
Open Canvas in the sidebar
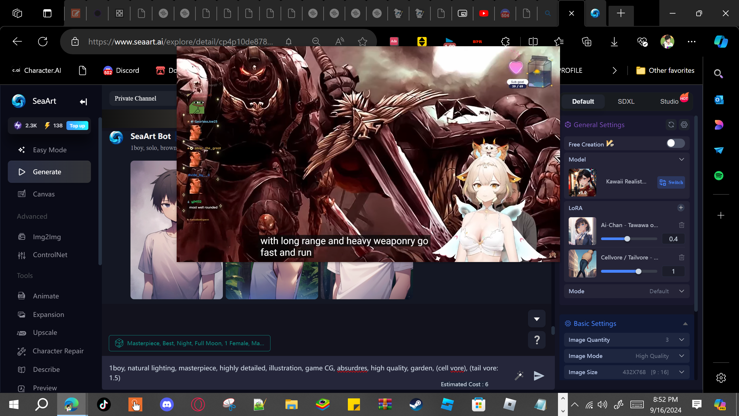point(49,194)
